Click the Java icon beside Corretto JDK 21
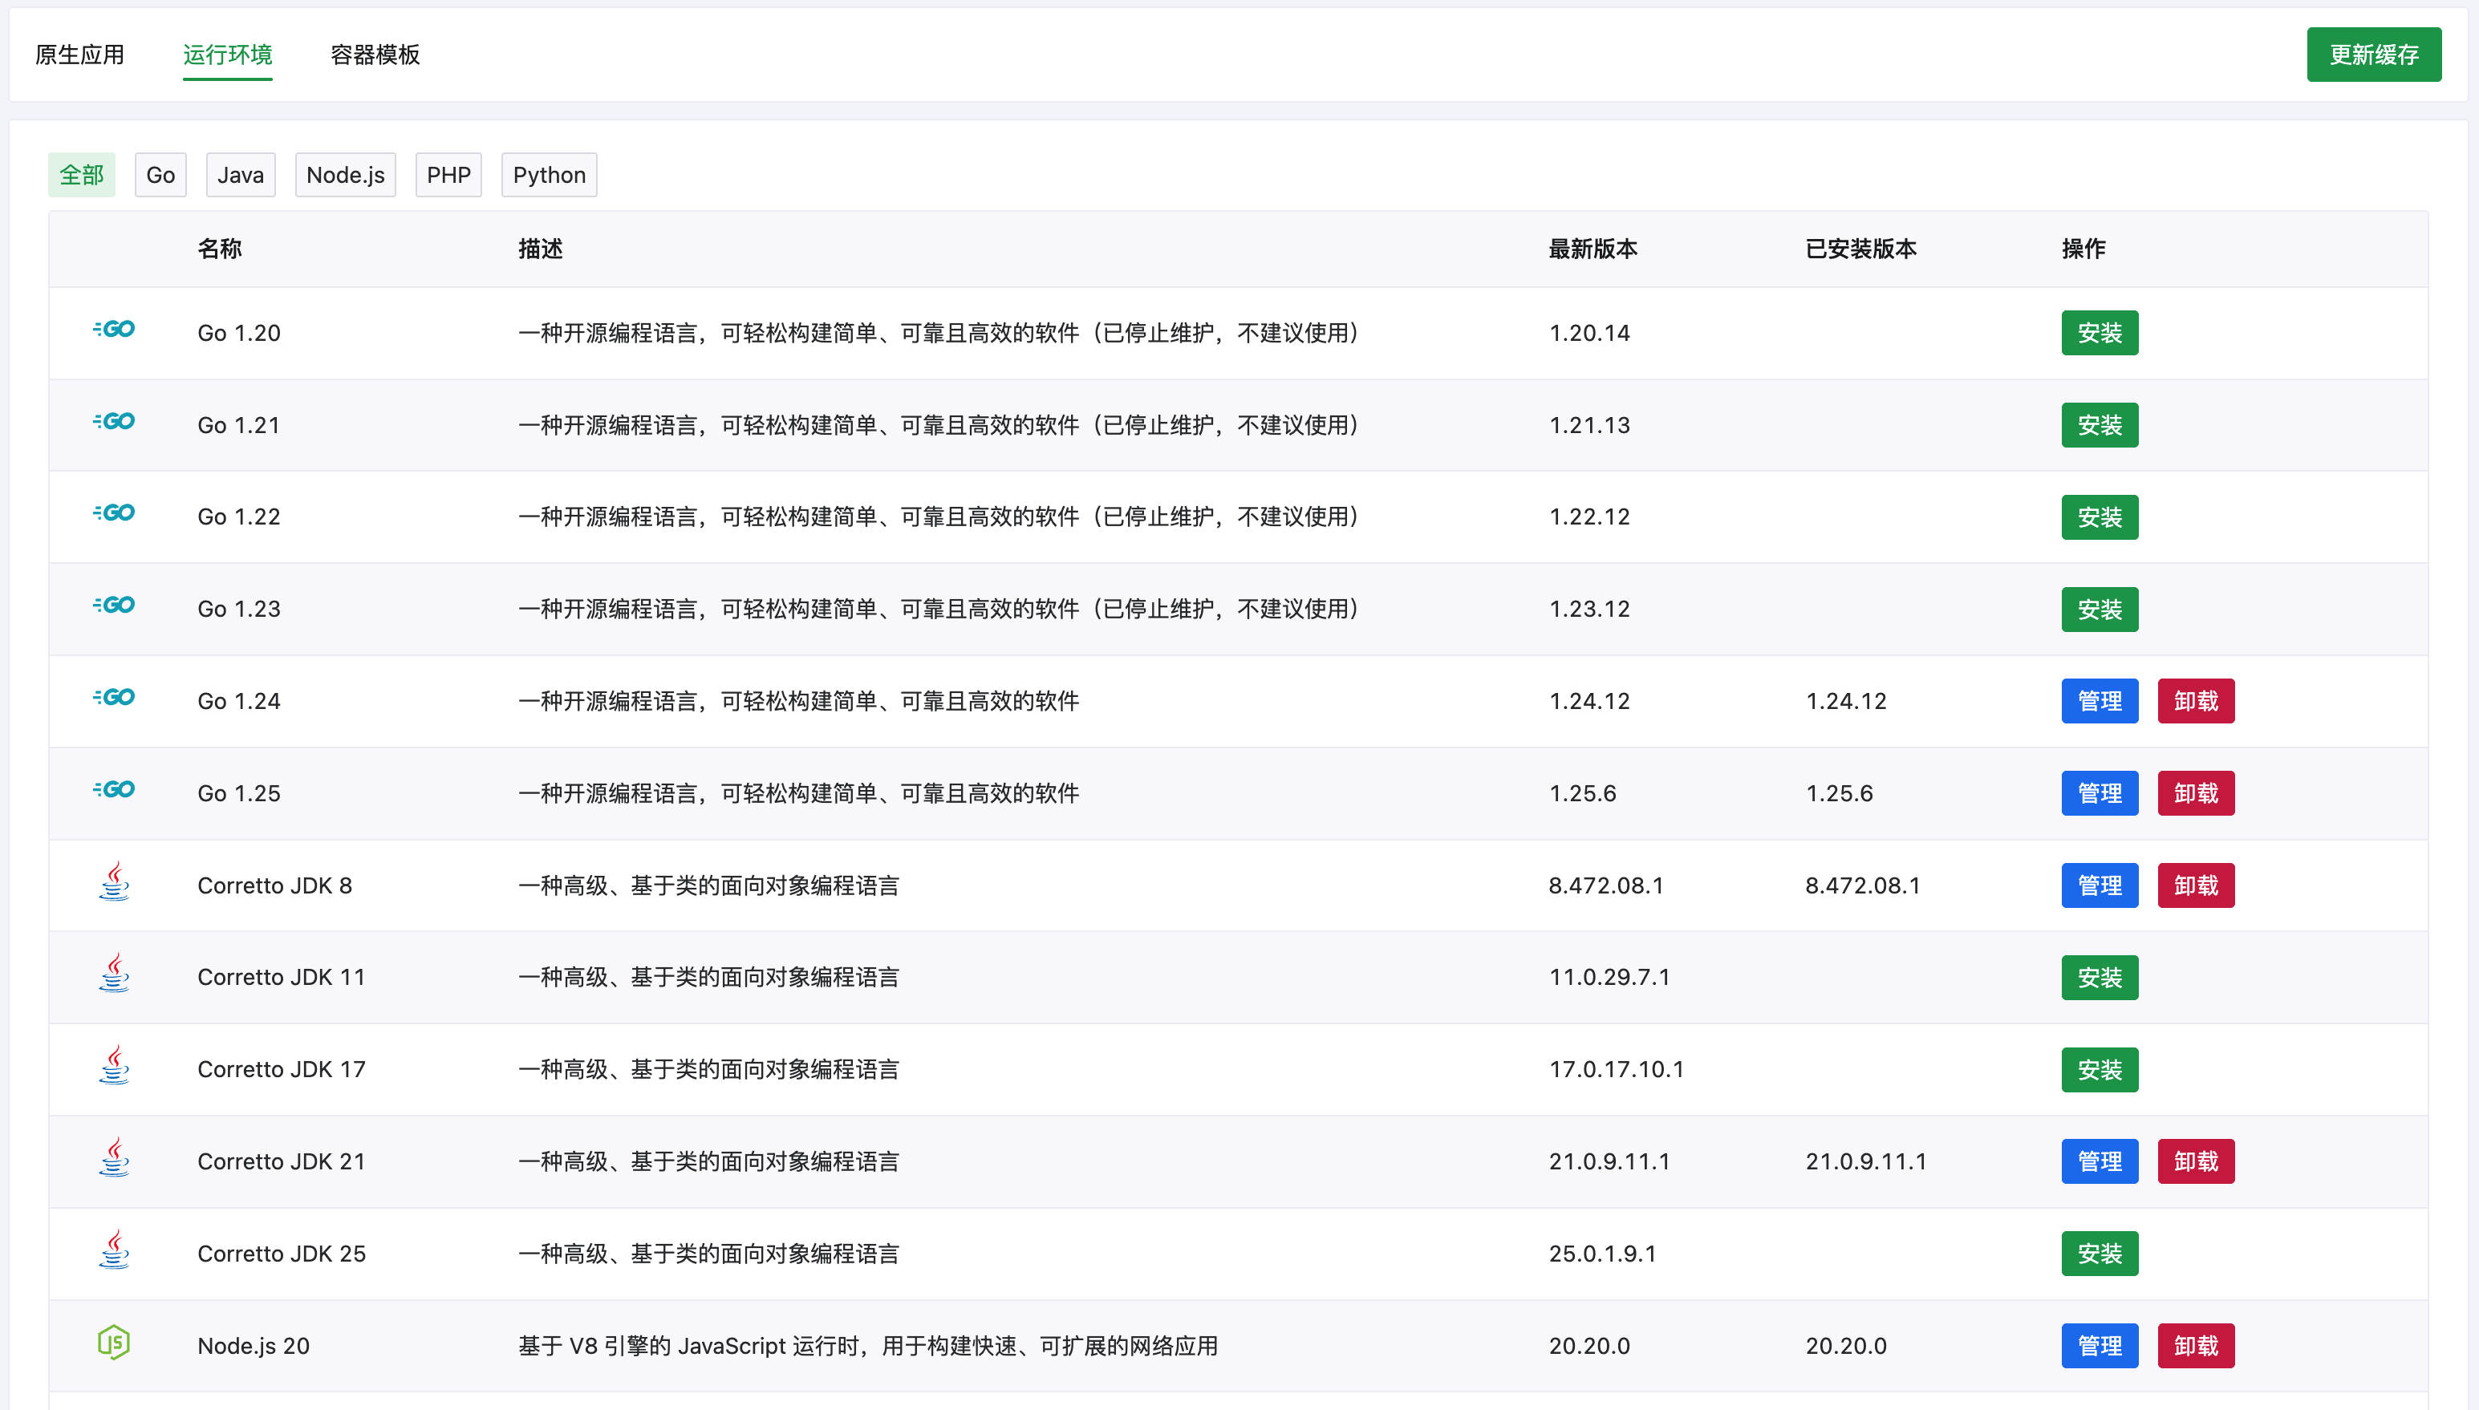This screenshot has width=2479, height=1410. click(113, 1159)
